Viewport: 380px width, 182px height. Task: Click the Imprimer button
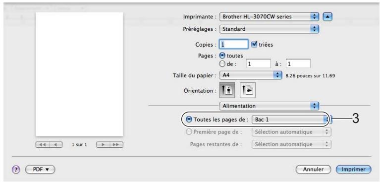354,170
